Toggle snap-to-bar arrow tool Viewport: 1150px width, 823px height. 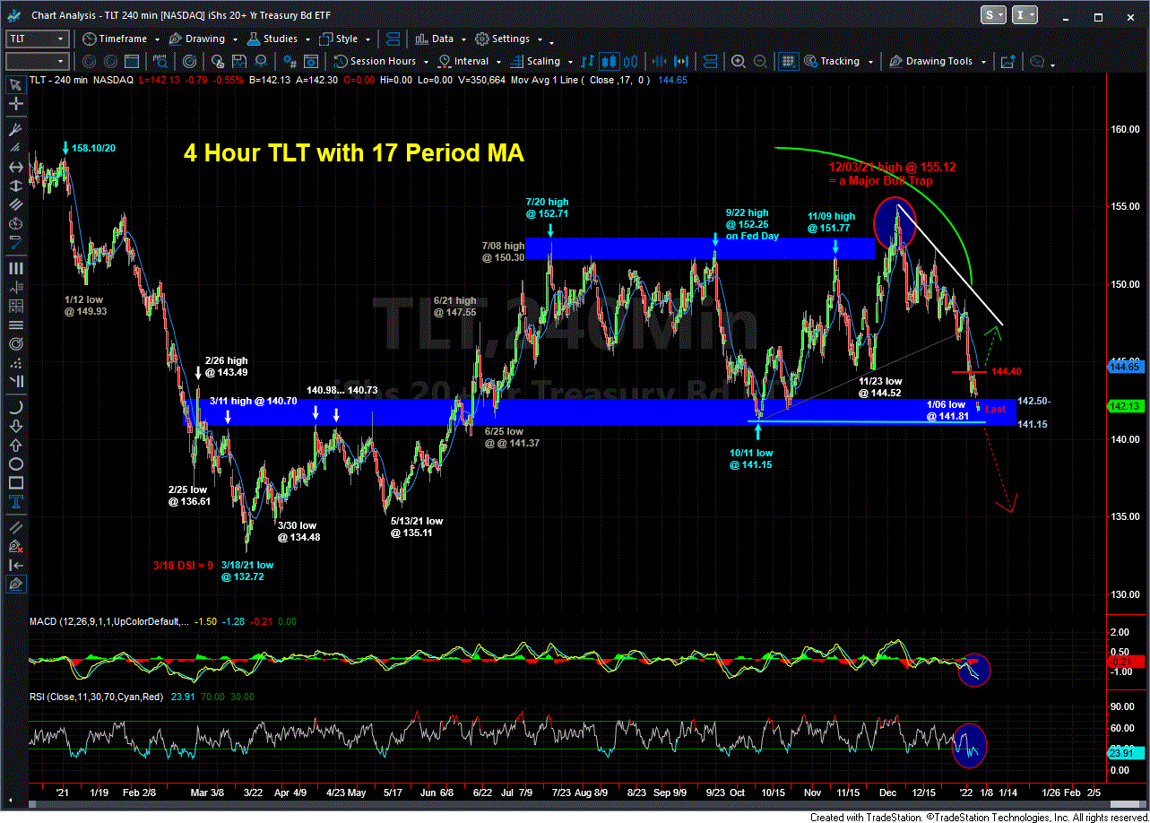coord(15,565)
